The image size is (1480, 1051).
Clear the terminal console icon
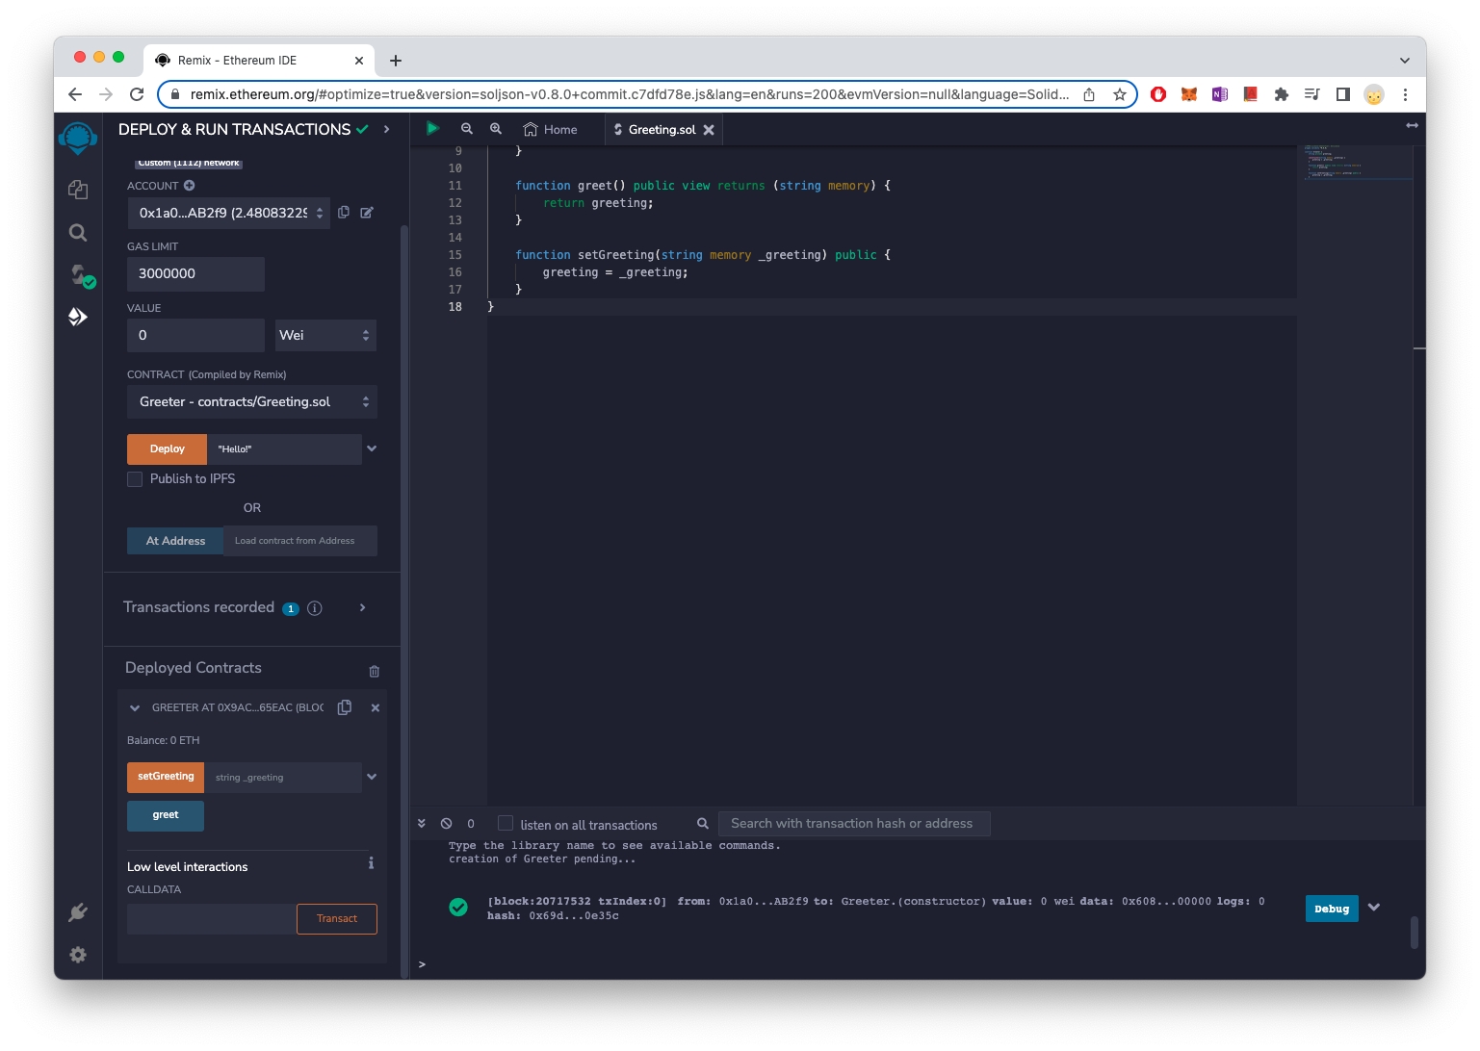pyautogui.click(x=446, y=824)
